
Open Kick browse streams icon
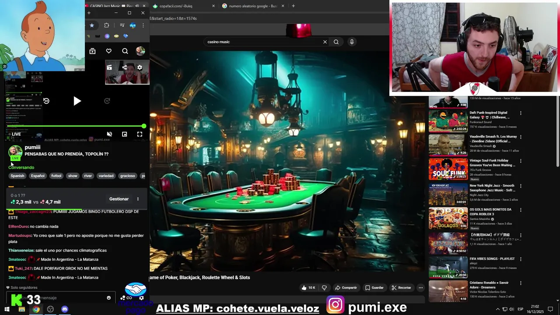92,51
